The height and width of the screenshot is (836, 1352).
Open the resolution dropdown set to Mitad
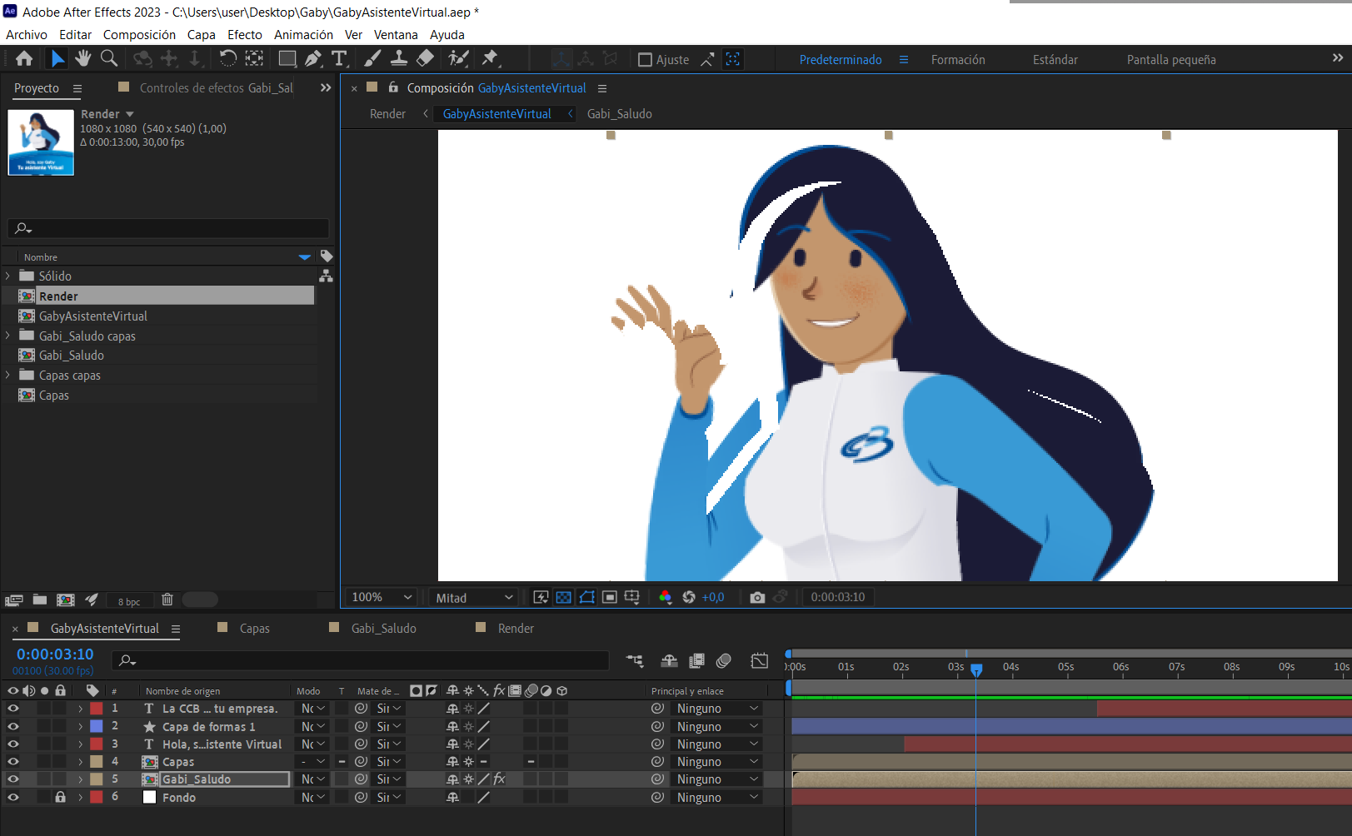coord(471,597)
